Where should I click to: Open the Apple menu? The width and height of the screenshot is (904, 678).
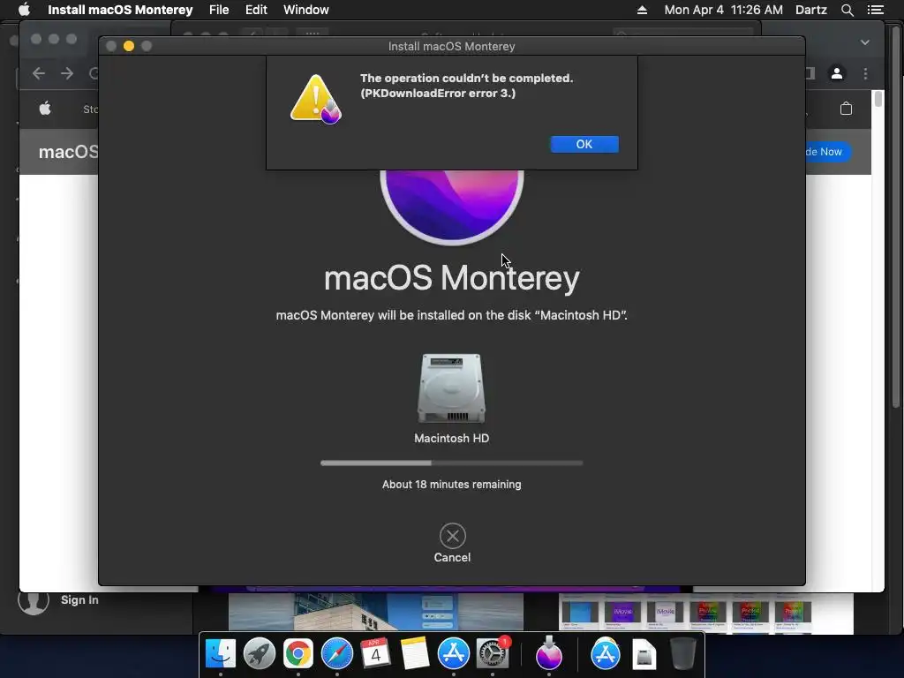click(x=24, y=10)
